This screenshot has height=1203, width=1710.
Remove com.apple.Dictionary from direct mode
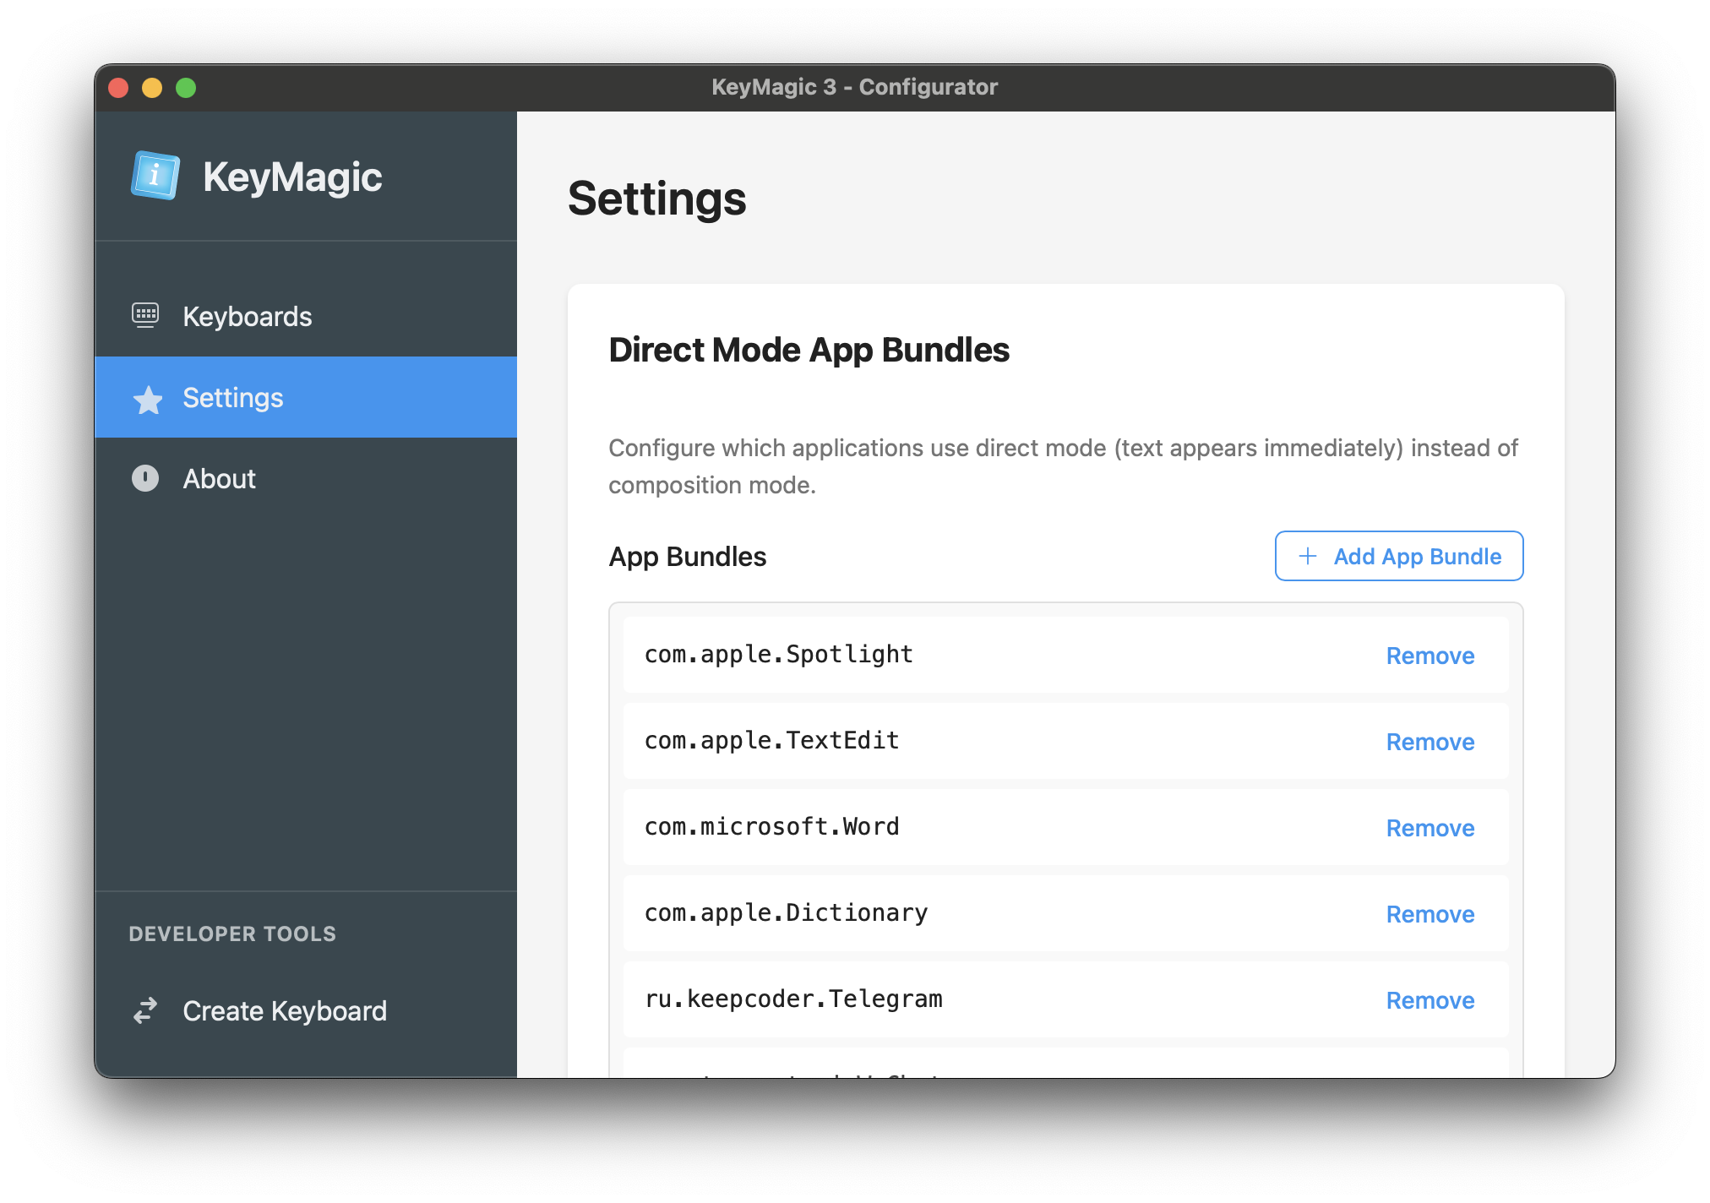click(1430, 914)
